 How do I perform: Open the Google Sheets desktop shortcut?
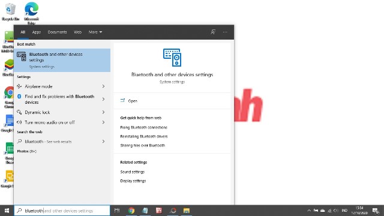pos(10,153)
